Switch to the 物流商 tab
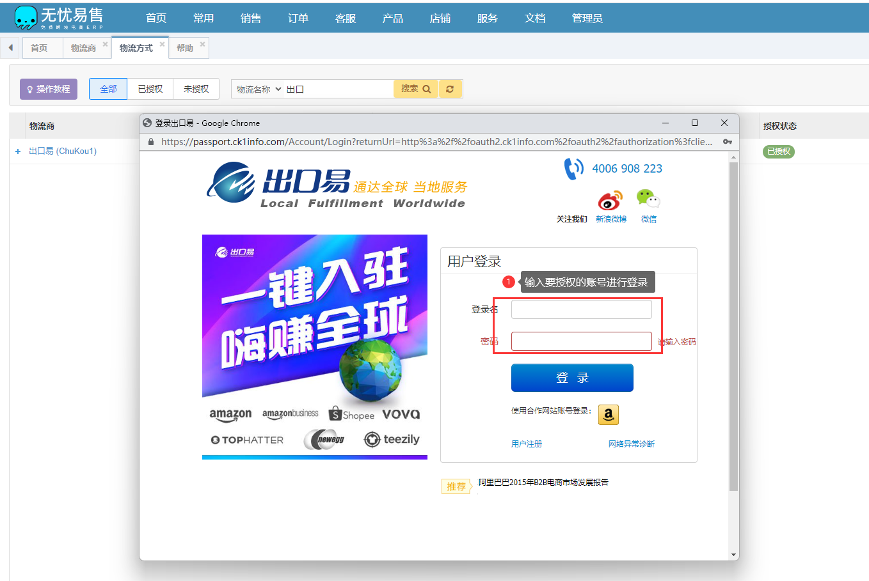Image resolution: width=869 pixels, height=581 pixels. (83, 48)
